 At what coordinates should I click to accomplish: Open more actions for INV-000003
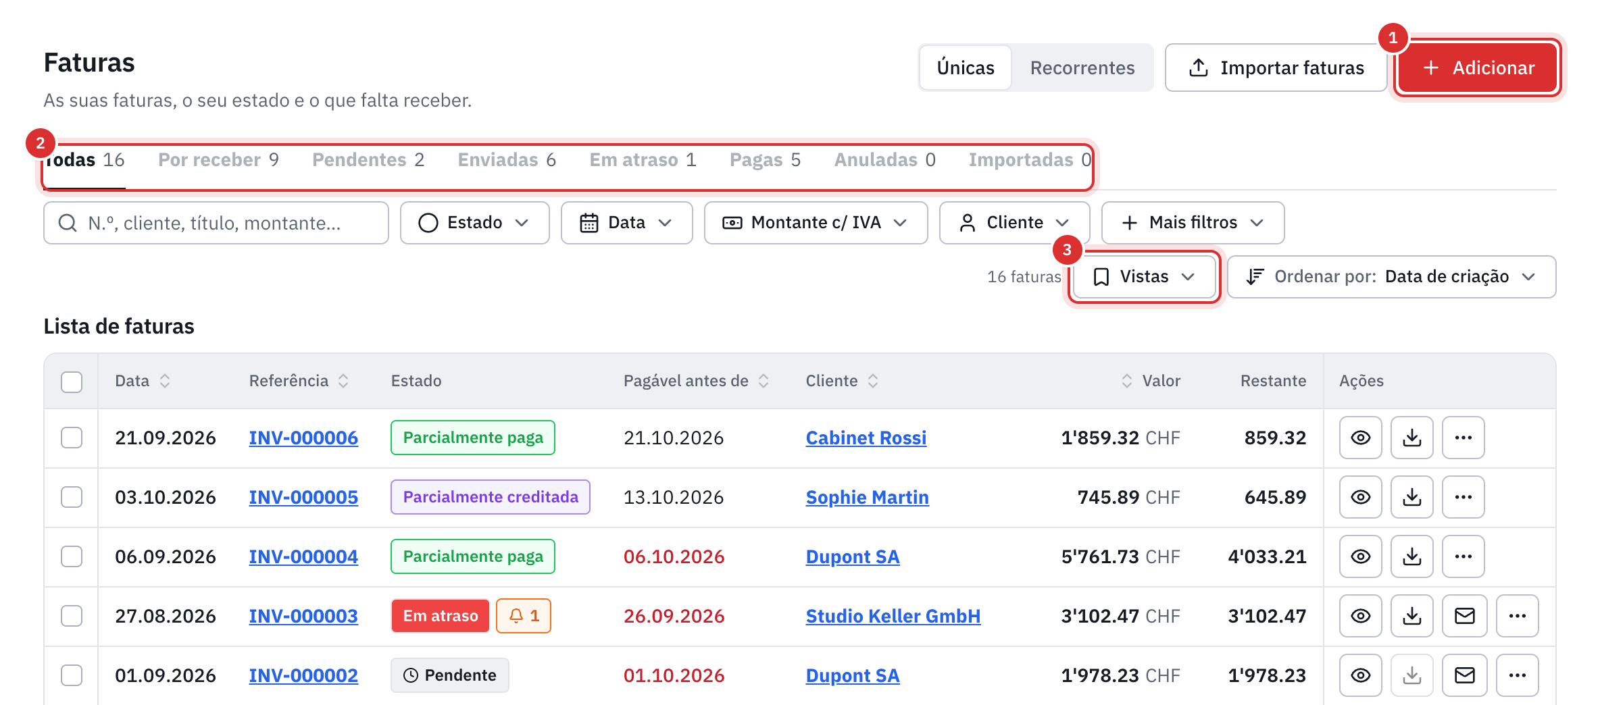(1518, 616)
